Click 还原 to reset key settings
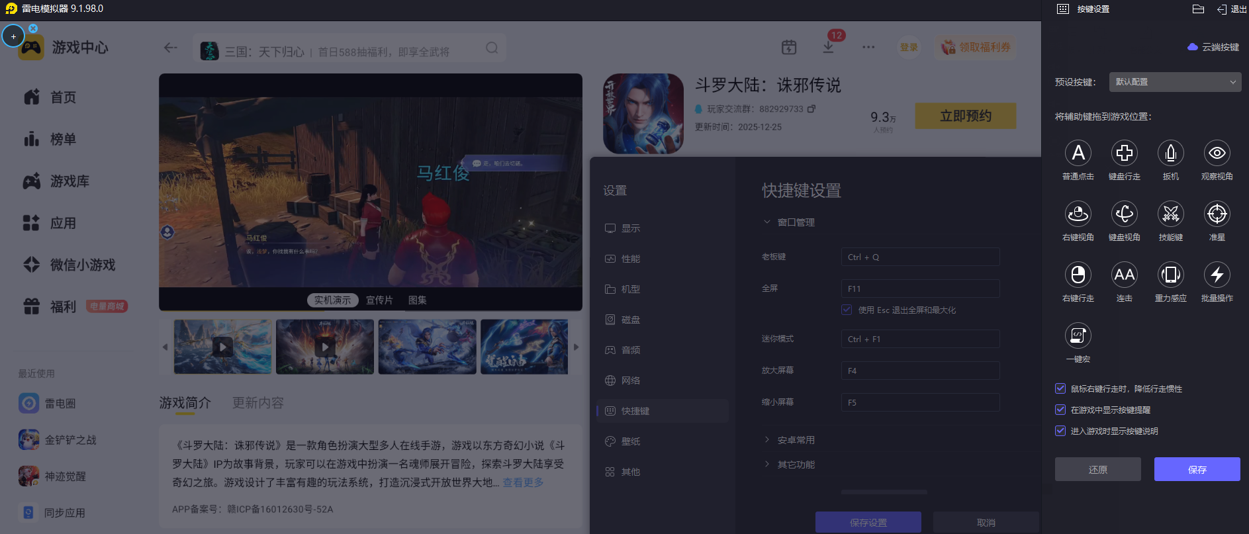The height and width of the screenshot is (534, 1249). coord(1098,469)
